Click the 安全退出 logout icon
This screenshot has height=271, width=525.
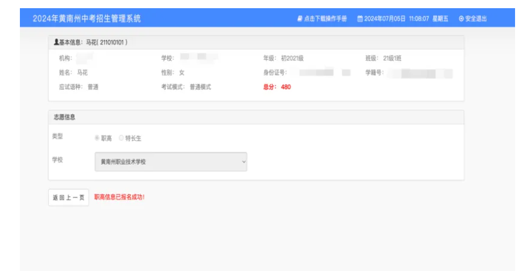point(461,19)
